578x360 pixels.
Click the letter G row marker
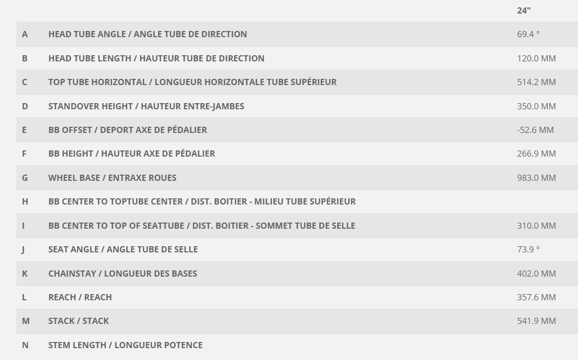coord(25,178)
